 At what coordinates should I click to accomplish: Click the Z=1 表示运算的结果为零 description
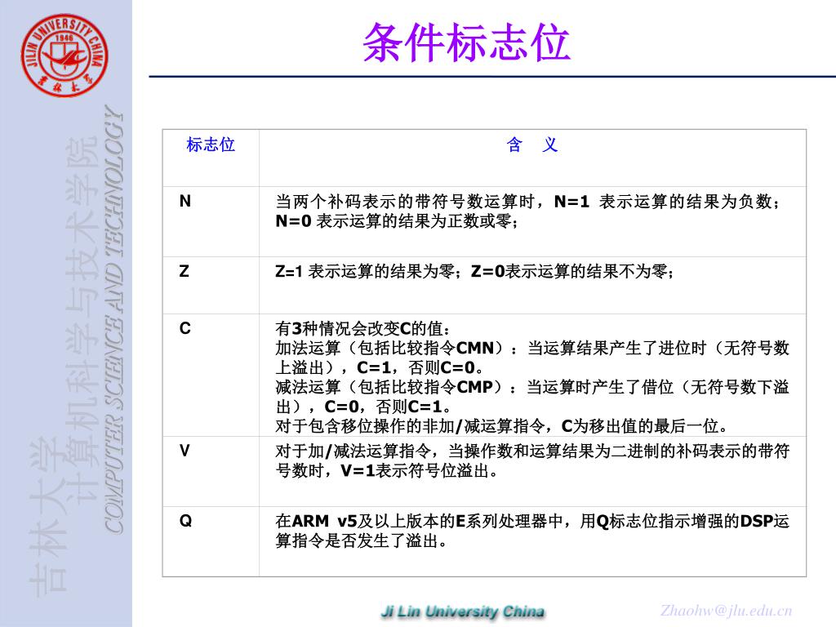click(365, 271)
